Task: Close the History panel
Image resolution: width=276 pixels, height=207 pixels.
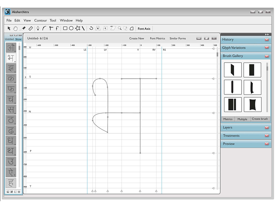Action: tap(267, 39)
